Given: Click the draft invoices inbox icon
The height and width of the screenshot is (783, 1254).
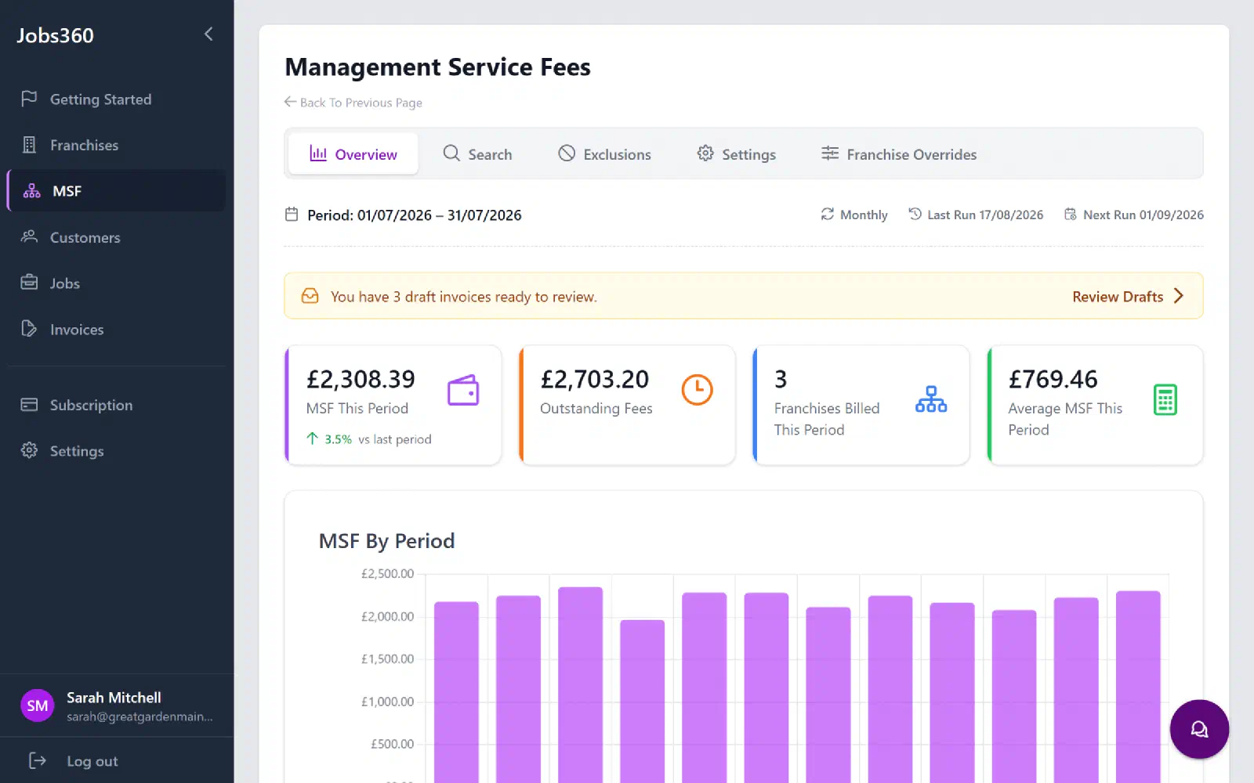Looking at the screenshot, I should 310,296.
